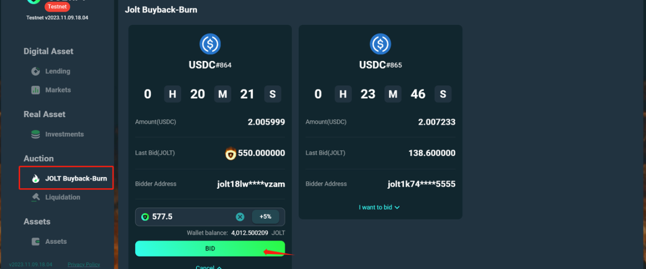Click the flame icon beside JOLT Buyback-Burn
The width and height of the screenshot is (646, 269).
[x=36, y=178]
